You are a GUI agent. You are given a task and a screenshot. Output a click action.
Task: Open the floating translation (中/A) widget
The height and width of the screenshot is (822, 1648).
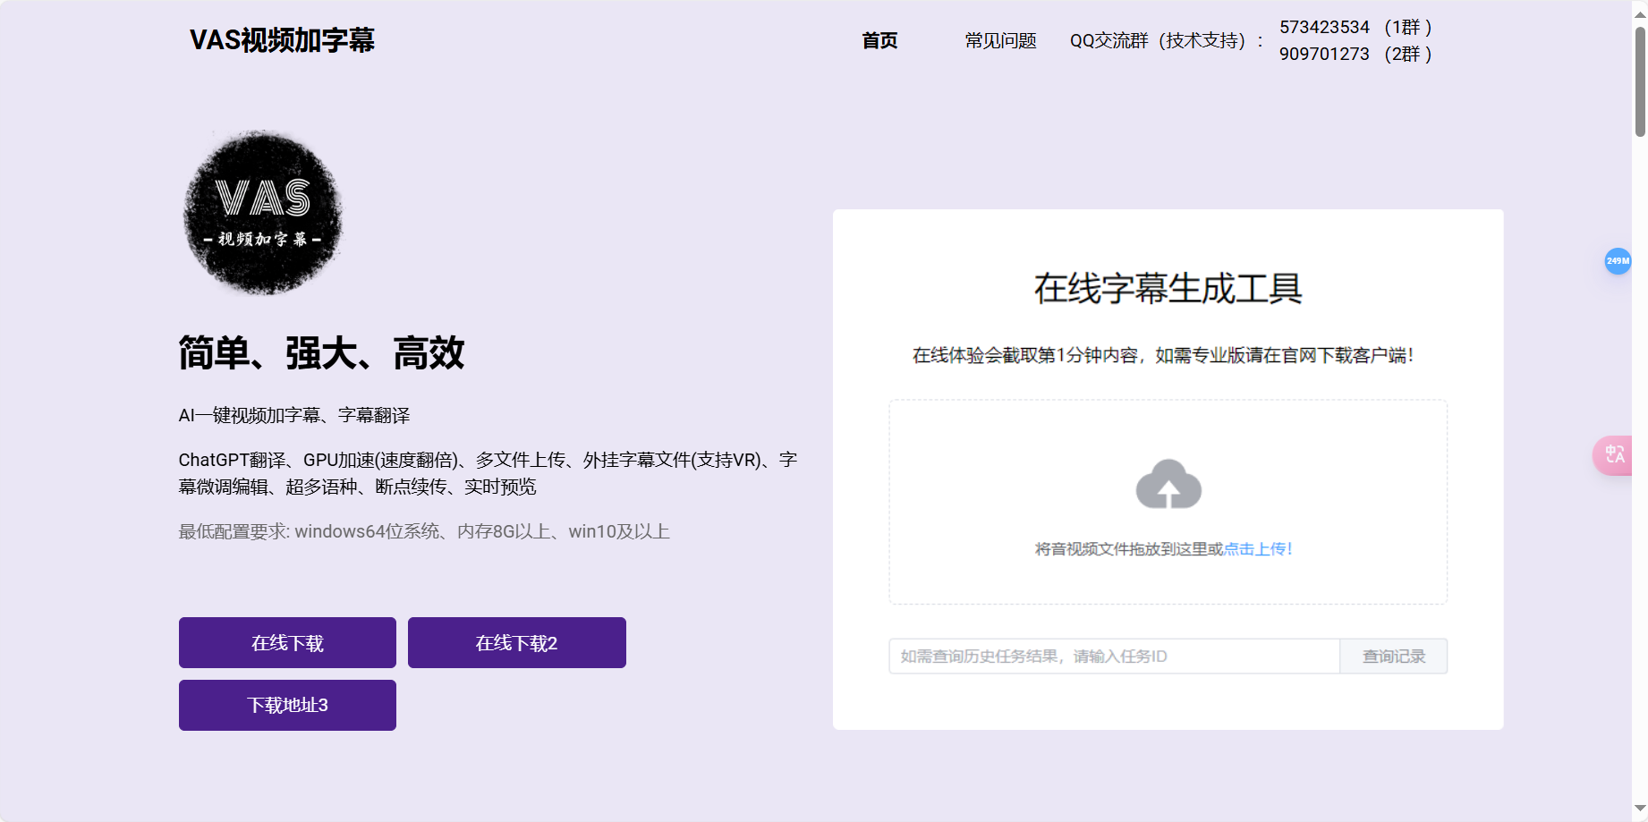click(x=1614, y=455)
